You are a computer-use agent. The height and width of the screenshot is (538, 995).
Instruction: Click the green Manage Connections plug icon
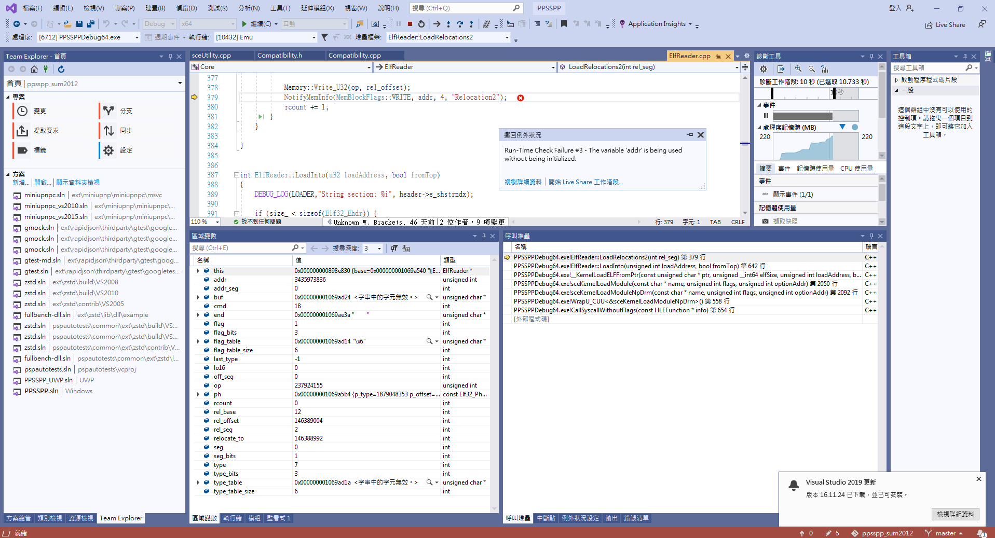46,69
